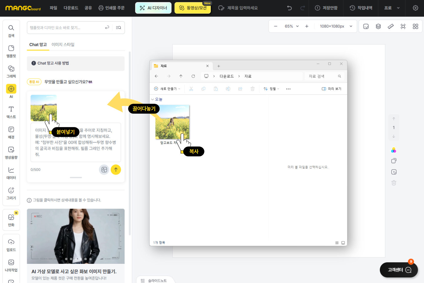Open the 파일 menu
This screenshot has width=424, height=283.
tap(53, 8)
